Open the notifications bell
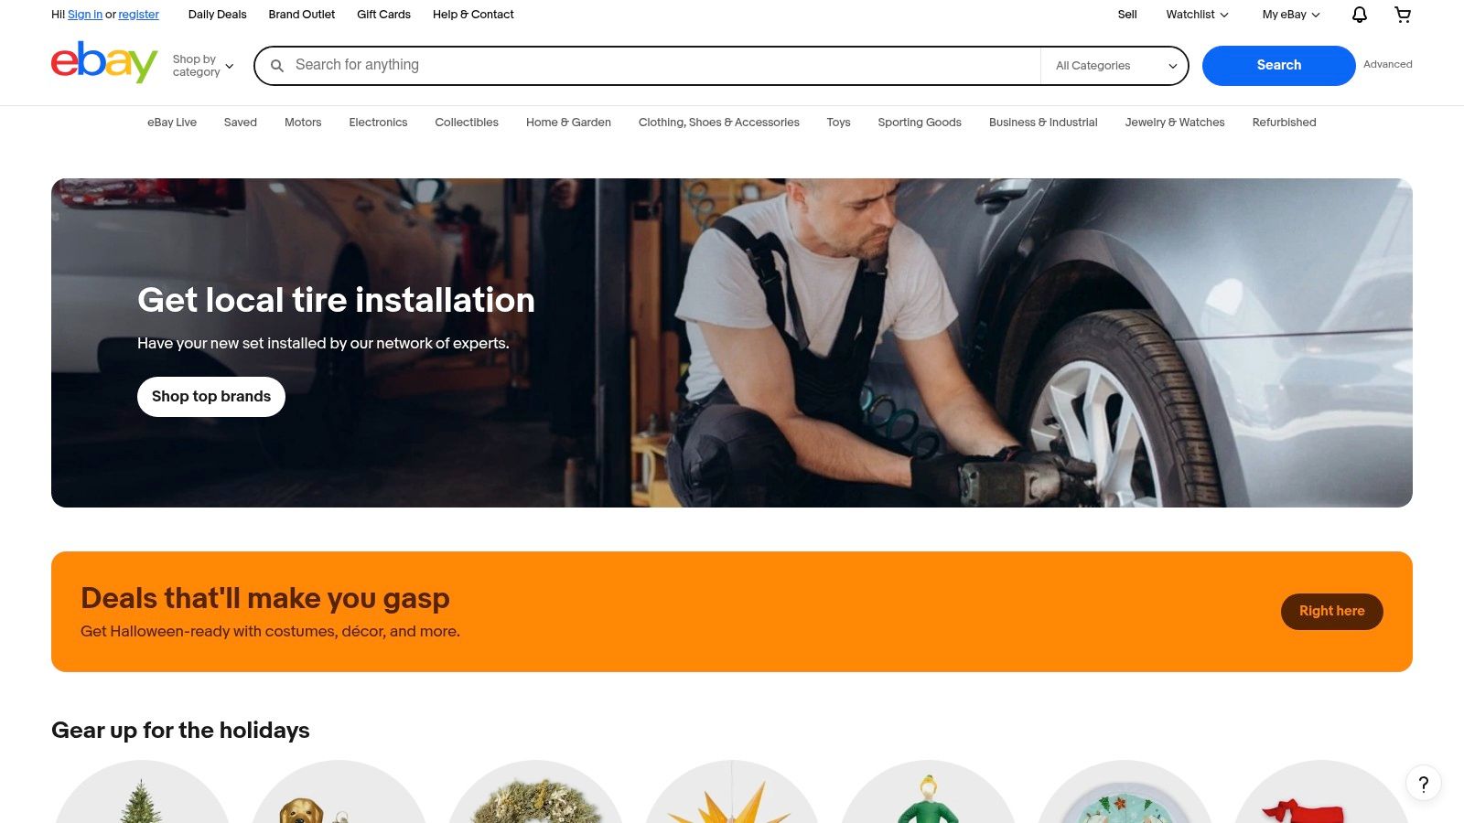This screenshot has height=823, width=1464. [x=1360, y=15]
